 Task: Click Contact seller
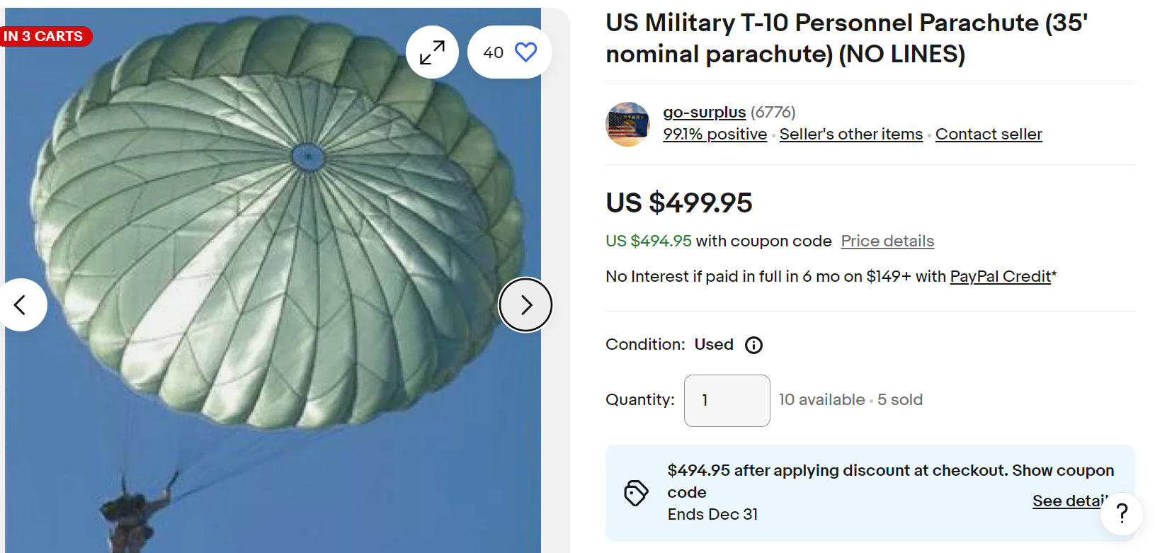click(989, 134)
